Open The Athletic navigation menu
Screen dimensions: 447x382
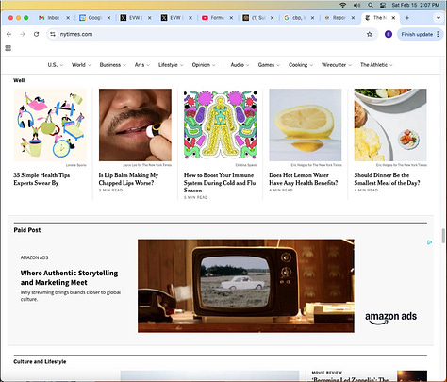coord(376,65)
